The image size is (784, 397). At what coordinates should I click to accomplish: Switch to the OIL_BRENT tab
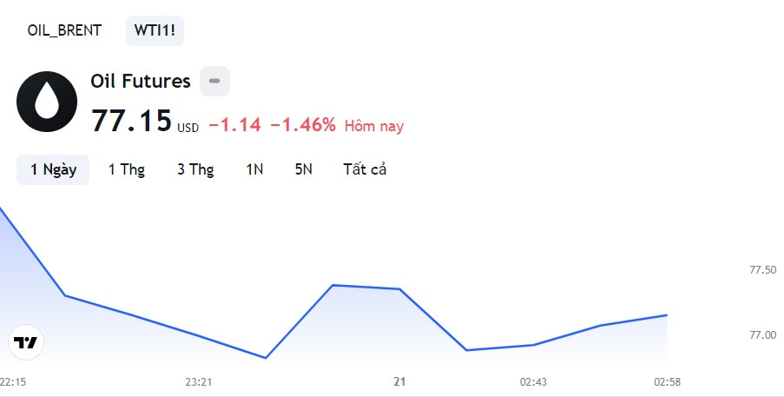pos(64,30)
